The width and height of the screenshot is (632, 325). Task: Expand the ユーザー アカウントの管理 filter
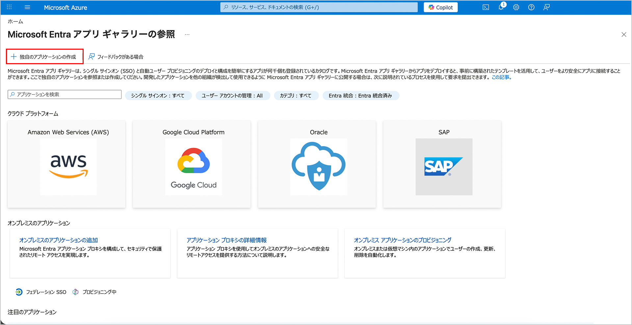tap(232, 95)
